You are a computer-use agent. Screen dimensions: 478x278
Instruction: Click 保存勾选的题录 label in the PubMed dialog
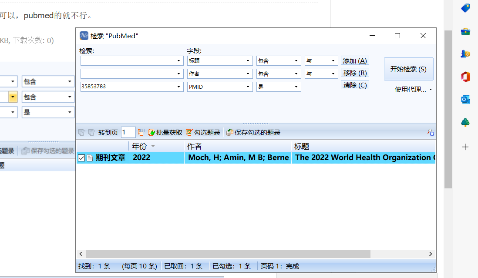[x=258, y=132]
